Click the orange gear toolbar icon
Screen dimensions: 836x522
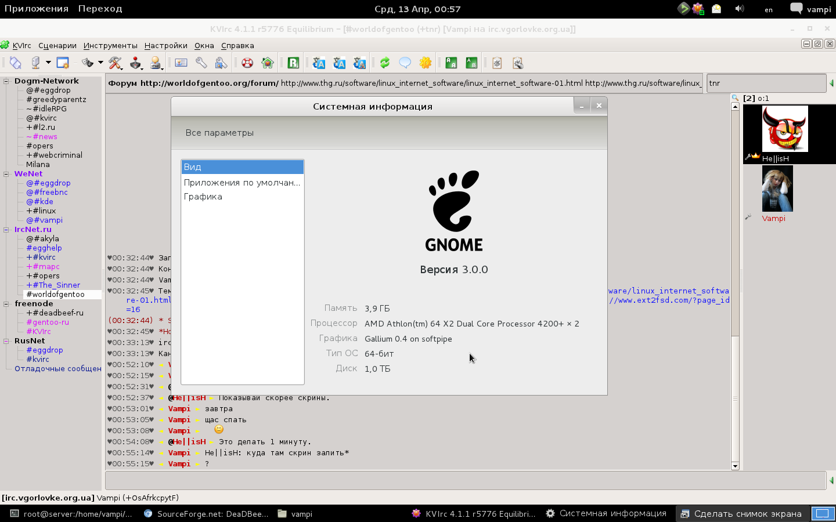(x=426, y=63)
